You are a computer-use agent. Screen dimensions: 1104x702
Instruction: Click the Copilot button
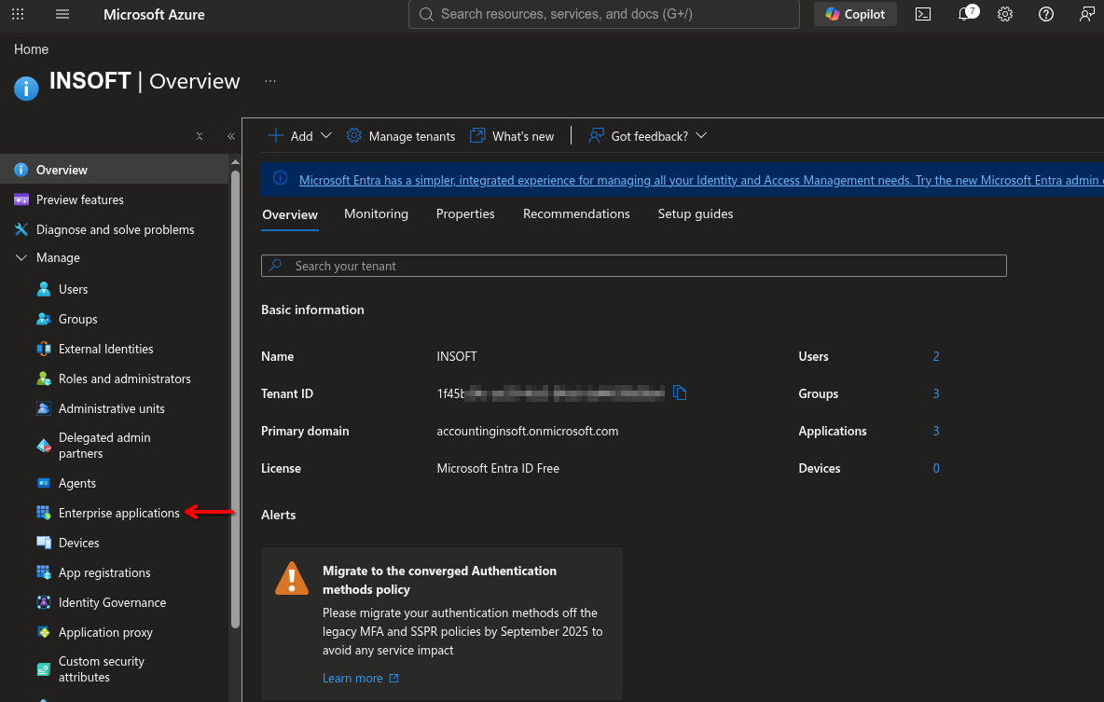tap(855, 14)
